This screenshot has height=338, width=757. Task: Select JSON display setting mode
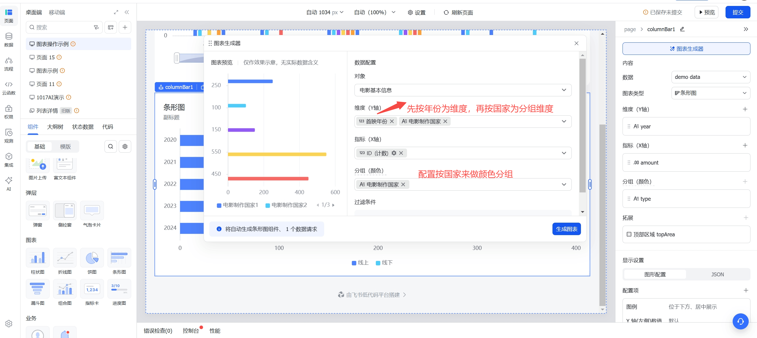(717, 274)
